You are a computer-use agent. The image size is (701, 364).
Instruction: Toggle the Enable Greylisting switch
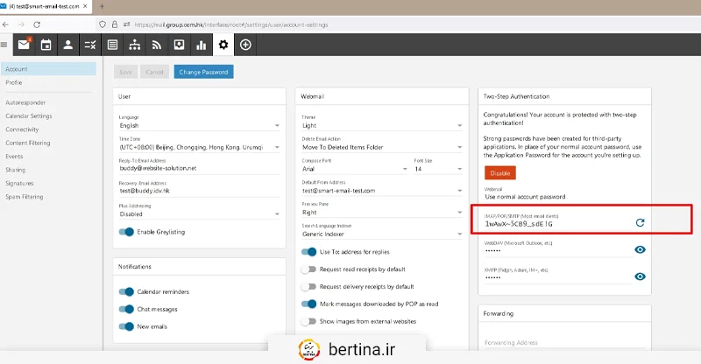(128, 232)
